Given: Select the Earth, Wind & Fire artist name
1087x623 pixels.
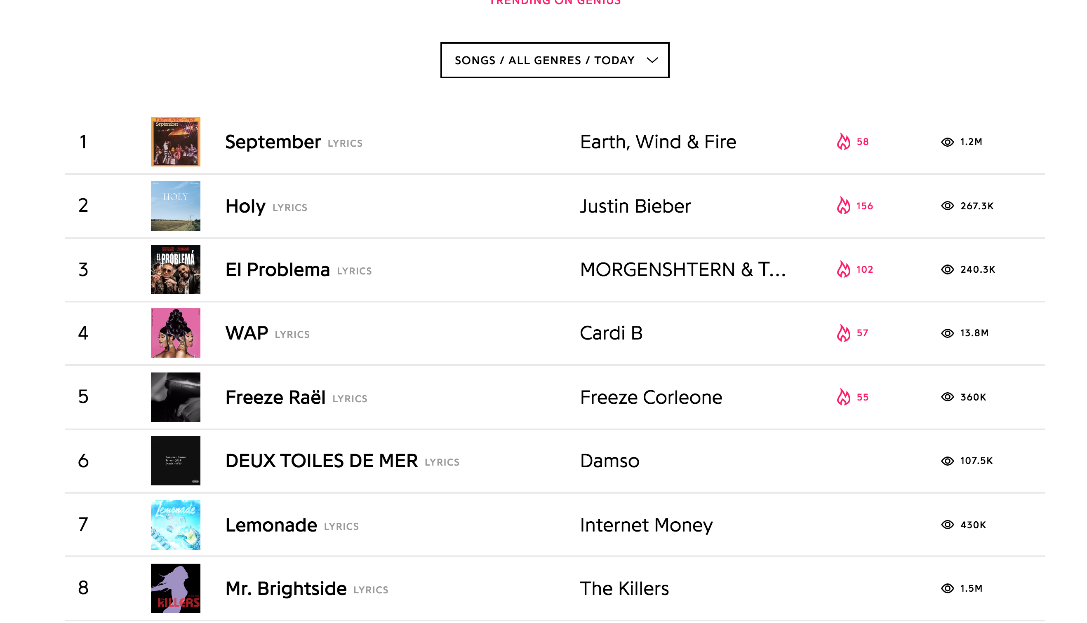Looking at the screenshot, I should pos(658,142).
